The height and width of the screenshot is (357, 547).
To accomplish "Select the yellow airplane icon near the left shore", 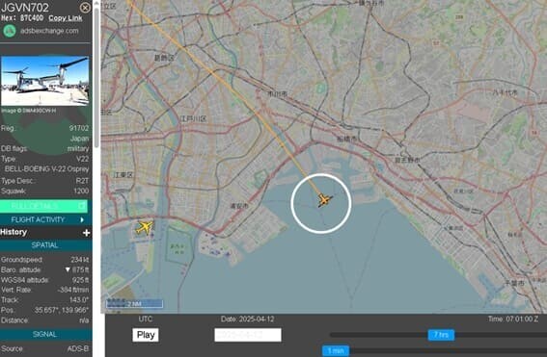I will (x=144, y=227).
